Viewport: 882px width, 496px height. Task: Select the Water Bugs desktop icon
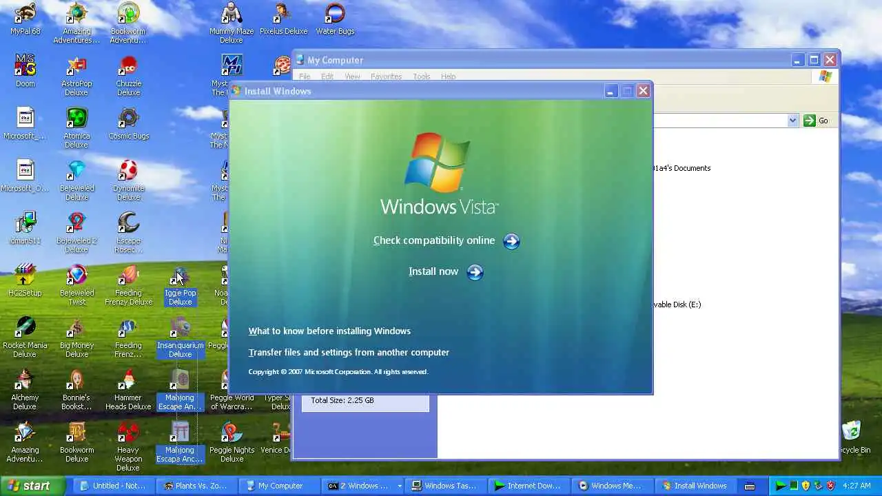335,19
